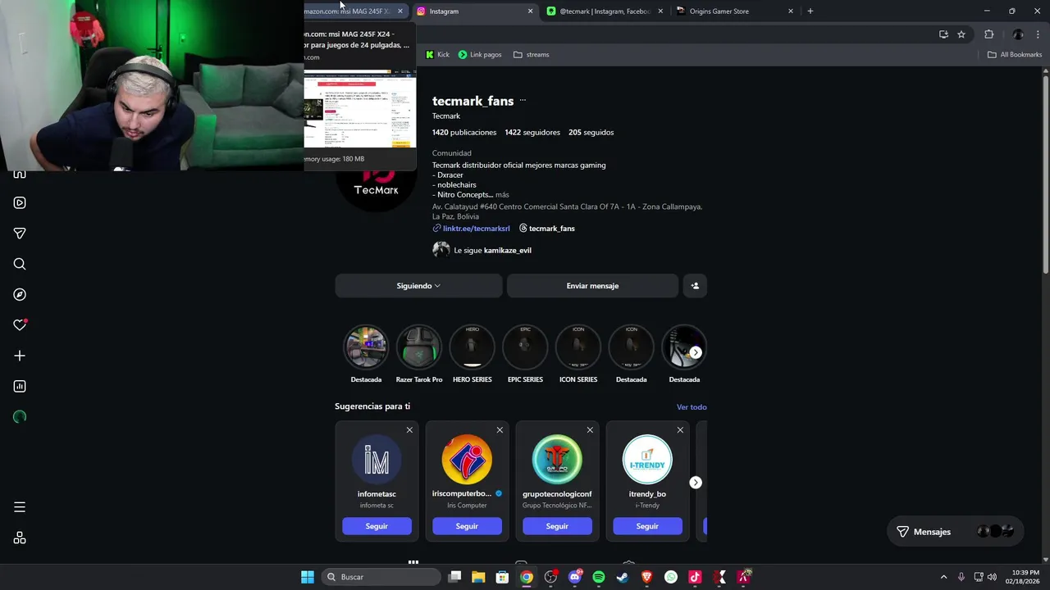1050x590 pixels.
Task: Open the streams bookmarks folder
Action: tap(531, 55)
